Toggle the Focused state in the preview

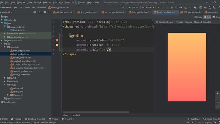[x=189, y=22]
